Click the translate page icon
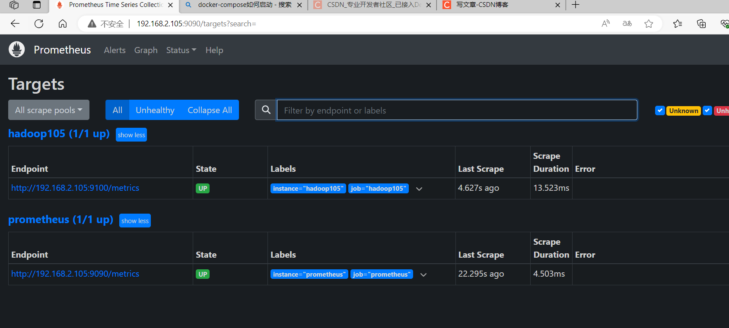The width and height of the screenshot is (729, 328). click(x=627, y=24)
